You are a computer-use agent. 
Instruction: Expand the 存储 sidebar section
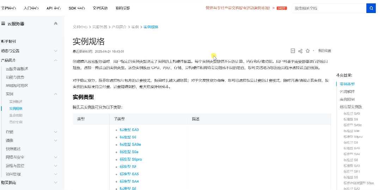(55, 132)
